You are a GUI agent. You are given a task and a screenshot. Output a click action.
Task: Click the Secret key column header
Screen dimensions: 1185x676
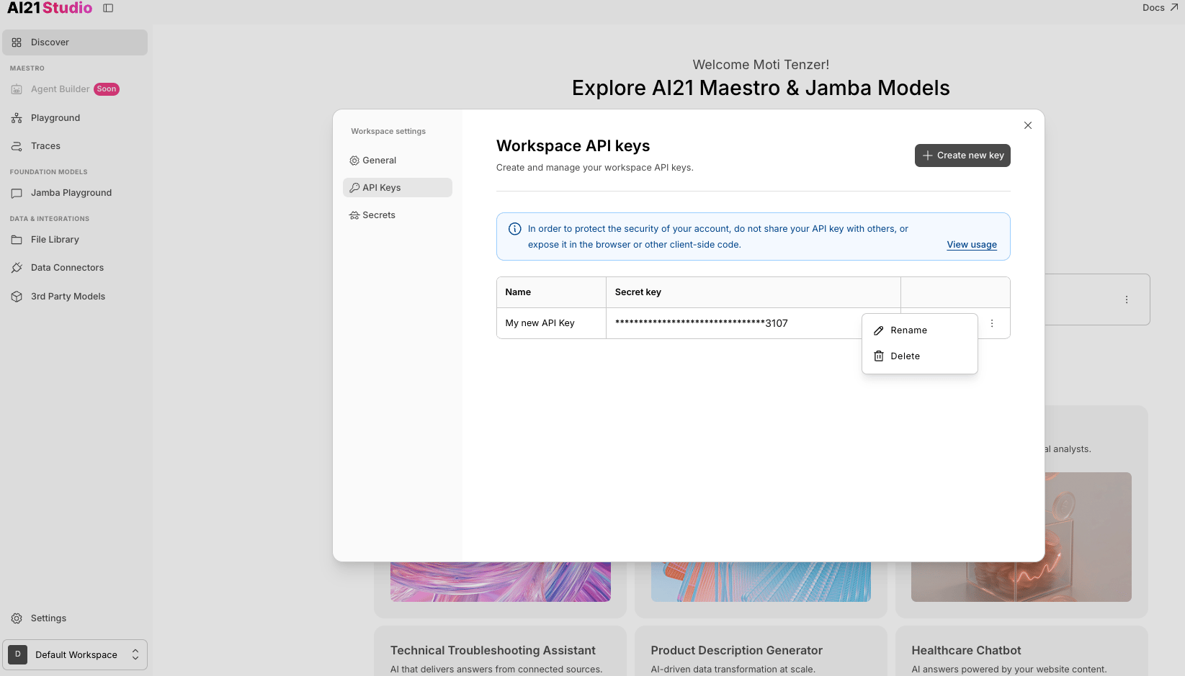(x=754, y=292)
